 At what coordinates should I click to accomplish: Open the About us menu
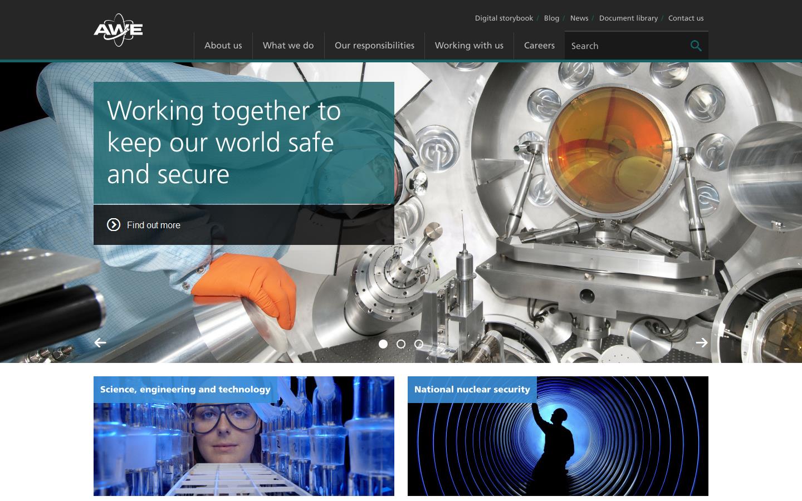coord(223,46)
